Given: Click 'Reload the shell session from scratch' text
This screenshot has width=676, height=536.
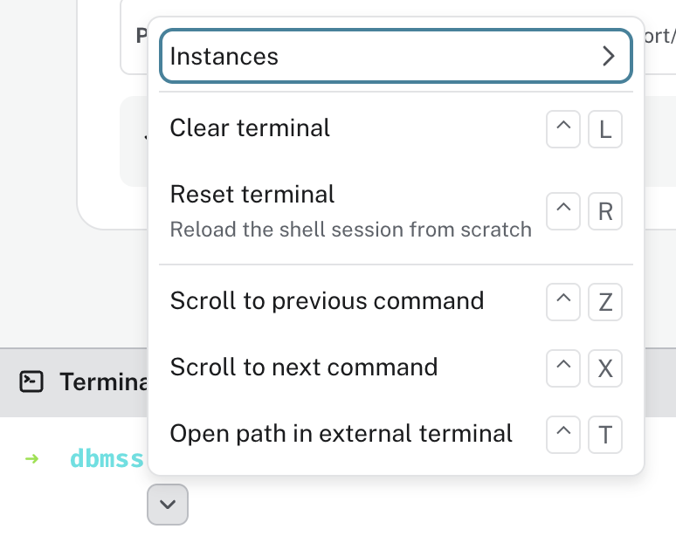Looking at the screenshot, I should 351,230.
